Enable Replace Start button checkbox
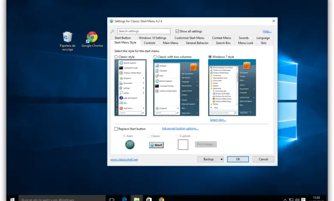This screenshot has height=201, width=334. [x=116, y=129]
